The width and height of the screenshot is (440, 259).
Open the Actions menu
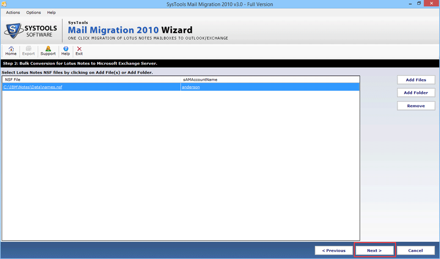pos(13,12)
